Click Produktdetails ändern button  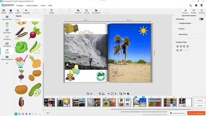(x=177, y=113)
